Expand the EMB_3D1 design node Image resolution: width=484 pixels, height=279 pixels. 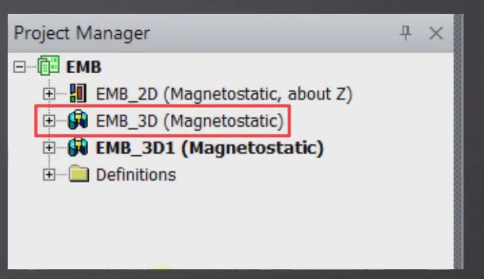click(x=49, y=148)
